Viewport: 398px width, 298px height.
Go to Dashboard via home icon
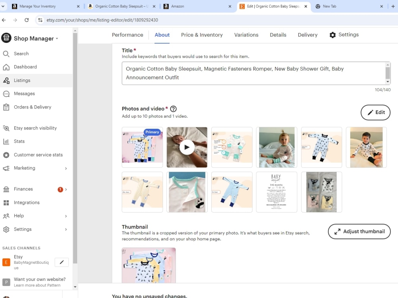[6, 67]
